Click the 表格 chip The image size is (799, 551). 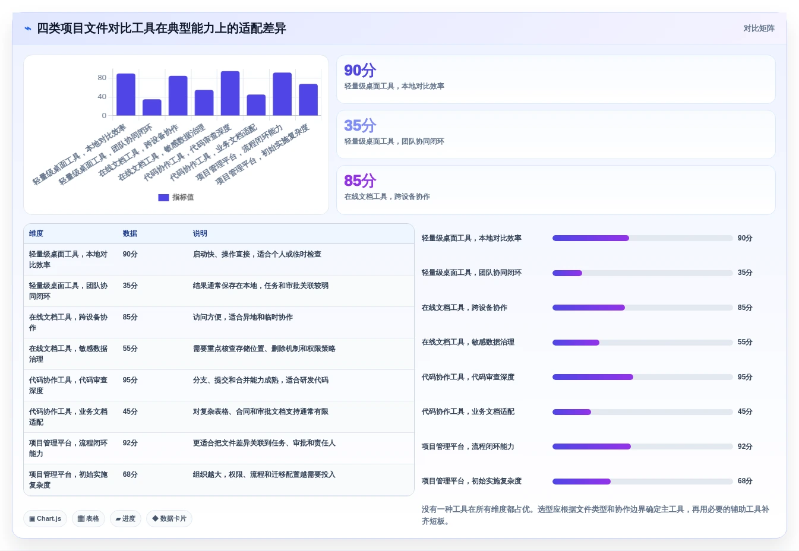(x=89, y=518)
